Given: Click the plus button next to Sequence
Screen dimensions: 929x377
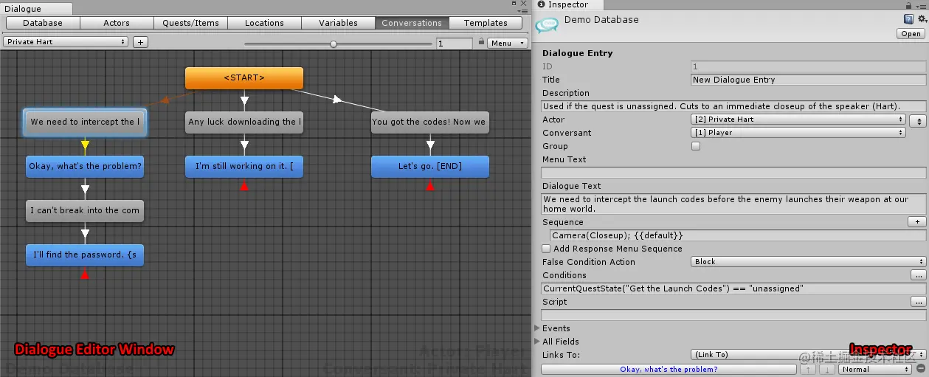Looking at the screenshot, I should [916, 222].
